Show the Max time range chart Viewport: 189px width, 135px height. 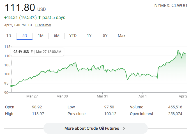click(x=121, y=36)
